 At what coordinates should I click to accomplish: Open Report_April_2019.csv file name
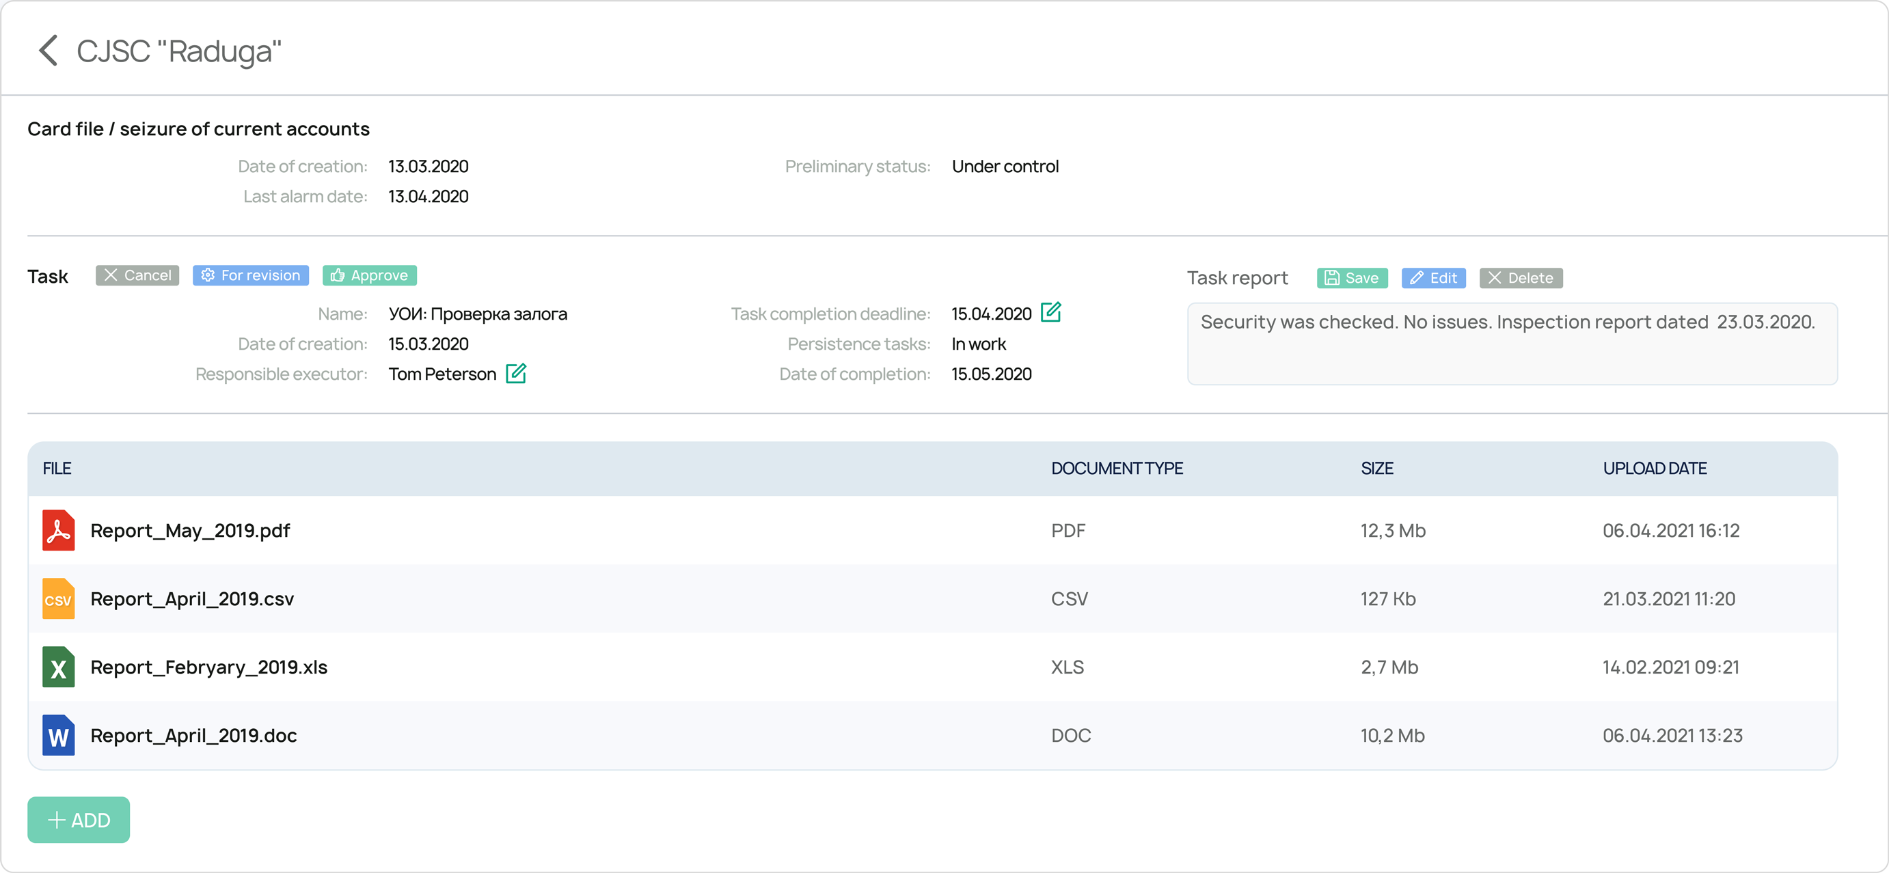(192, 599)
